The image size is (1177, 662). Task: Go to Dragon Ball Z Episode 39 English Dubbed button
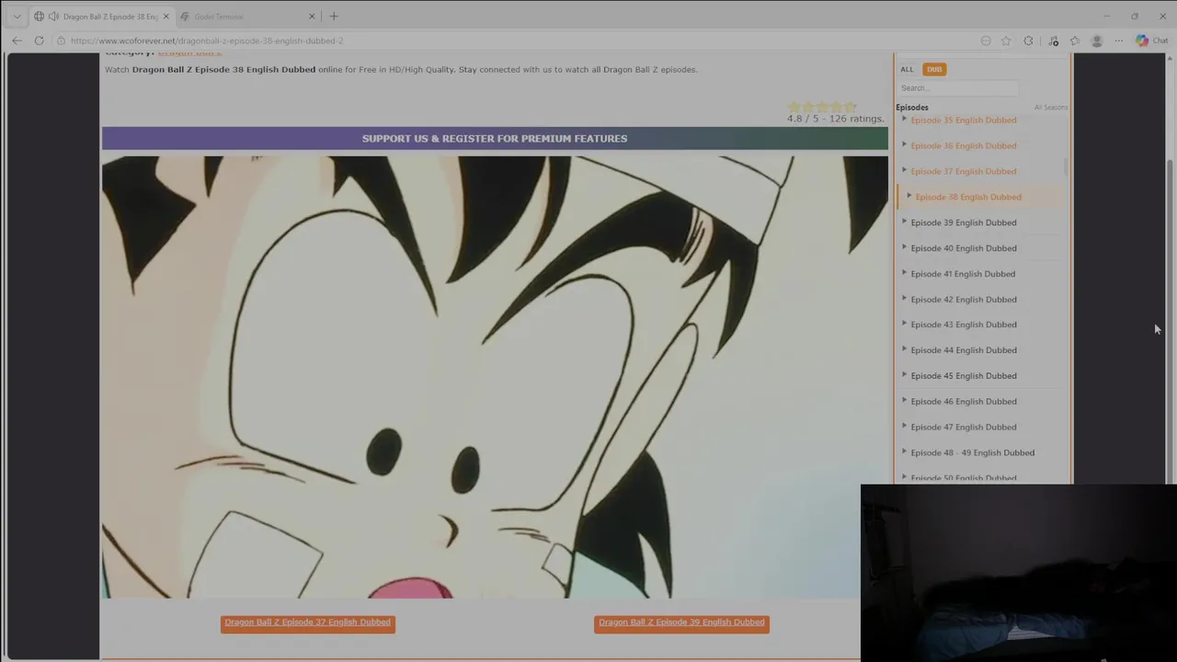(x=681, y=623)
